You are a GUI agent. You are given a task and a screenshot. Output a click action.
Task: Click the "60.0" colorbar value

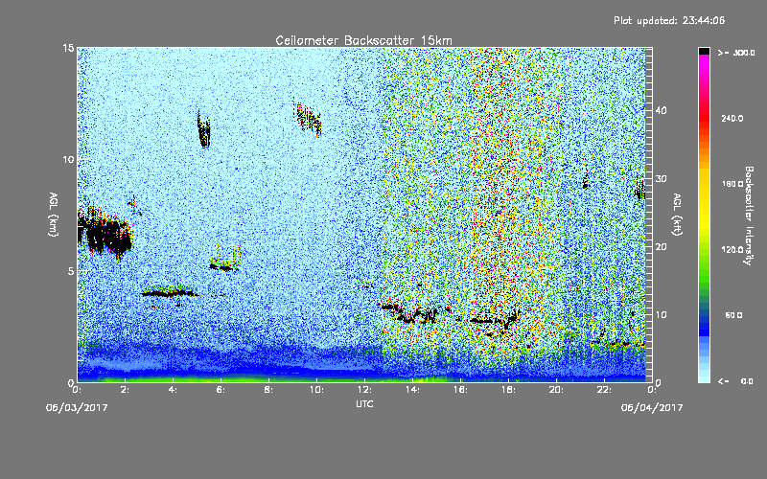click(733, 315)
